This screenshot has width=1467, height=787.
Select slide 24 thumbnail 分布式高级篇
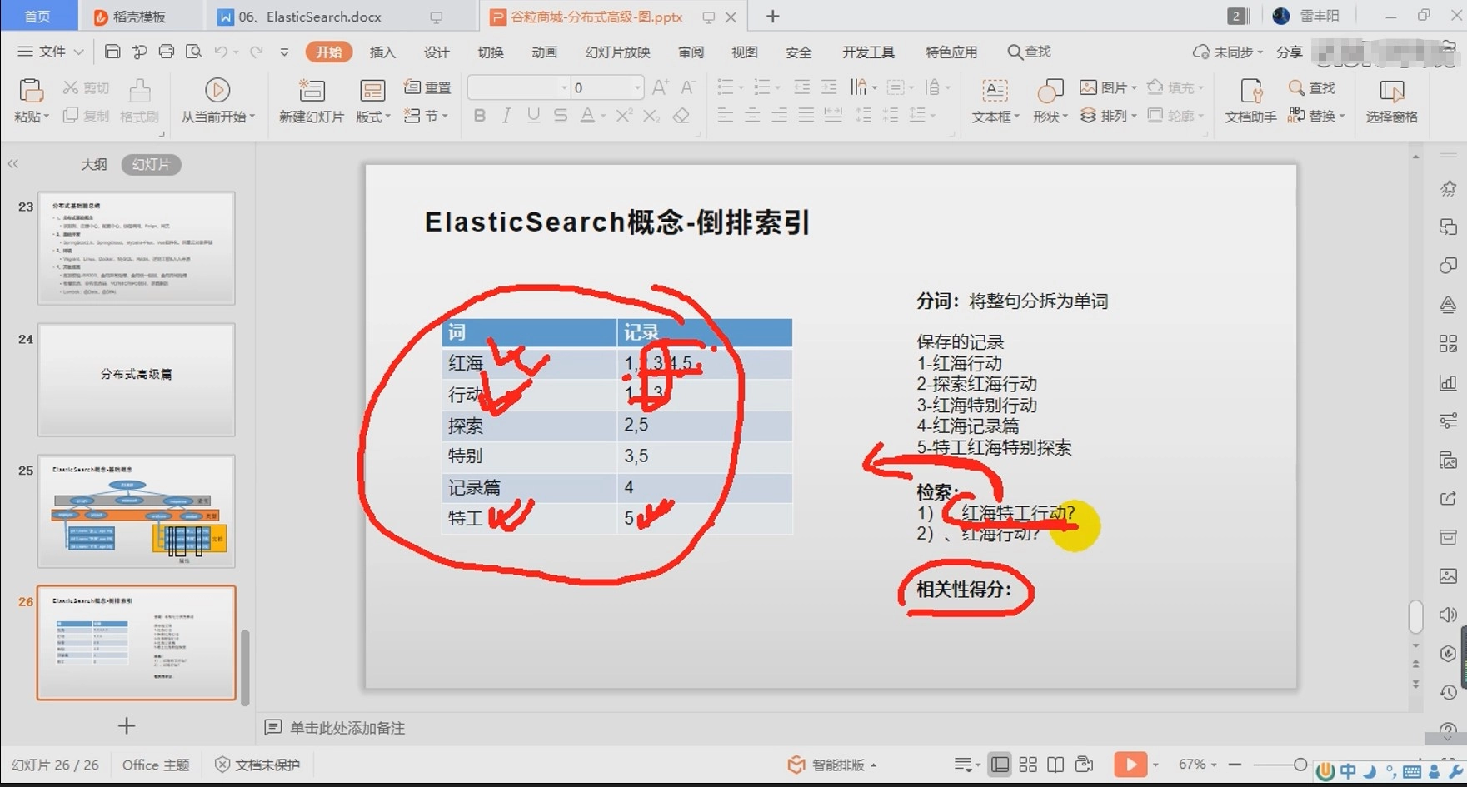(x=136, y=379)
